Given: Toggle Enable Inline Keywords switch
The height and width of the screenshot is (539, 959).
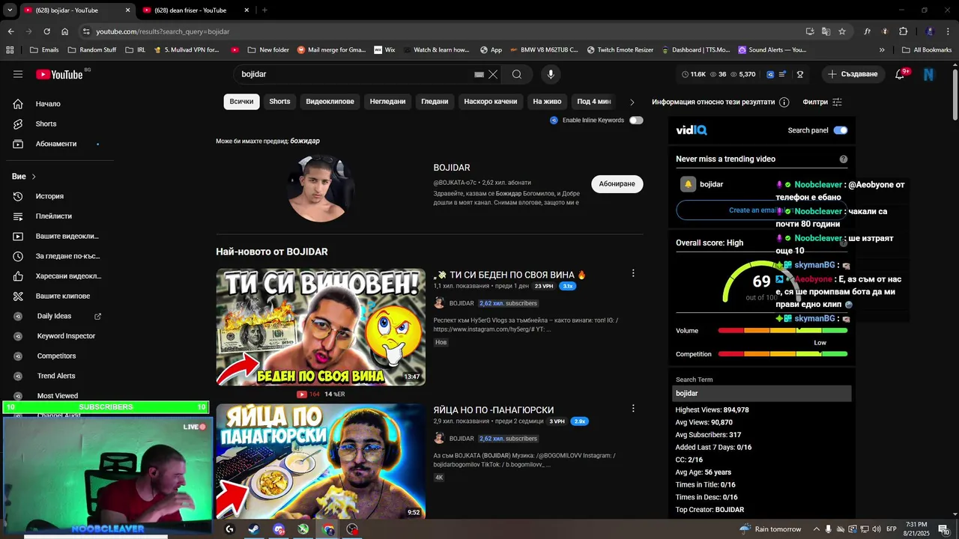Looking at the screenshot, I should [636, 120].
